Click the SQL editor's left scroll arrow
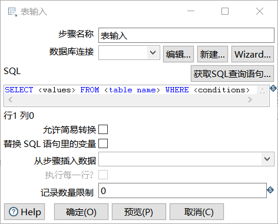Viewport: 278px width, 224px height. [11, 100]
